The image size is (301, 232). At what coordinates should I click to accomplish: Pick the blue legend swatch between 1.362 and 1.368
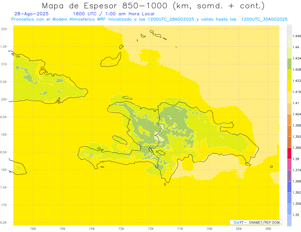point(289,187)
